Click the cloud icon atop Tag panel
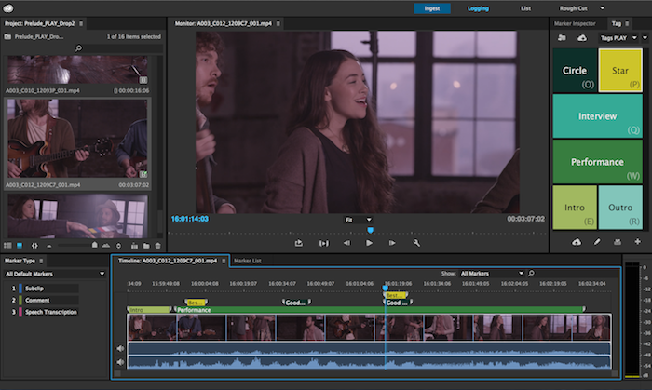The width and height of the screenshot is (652, 390). (582, 38)
